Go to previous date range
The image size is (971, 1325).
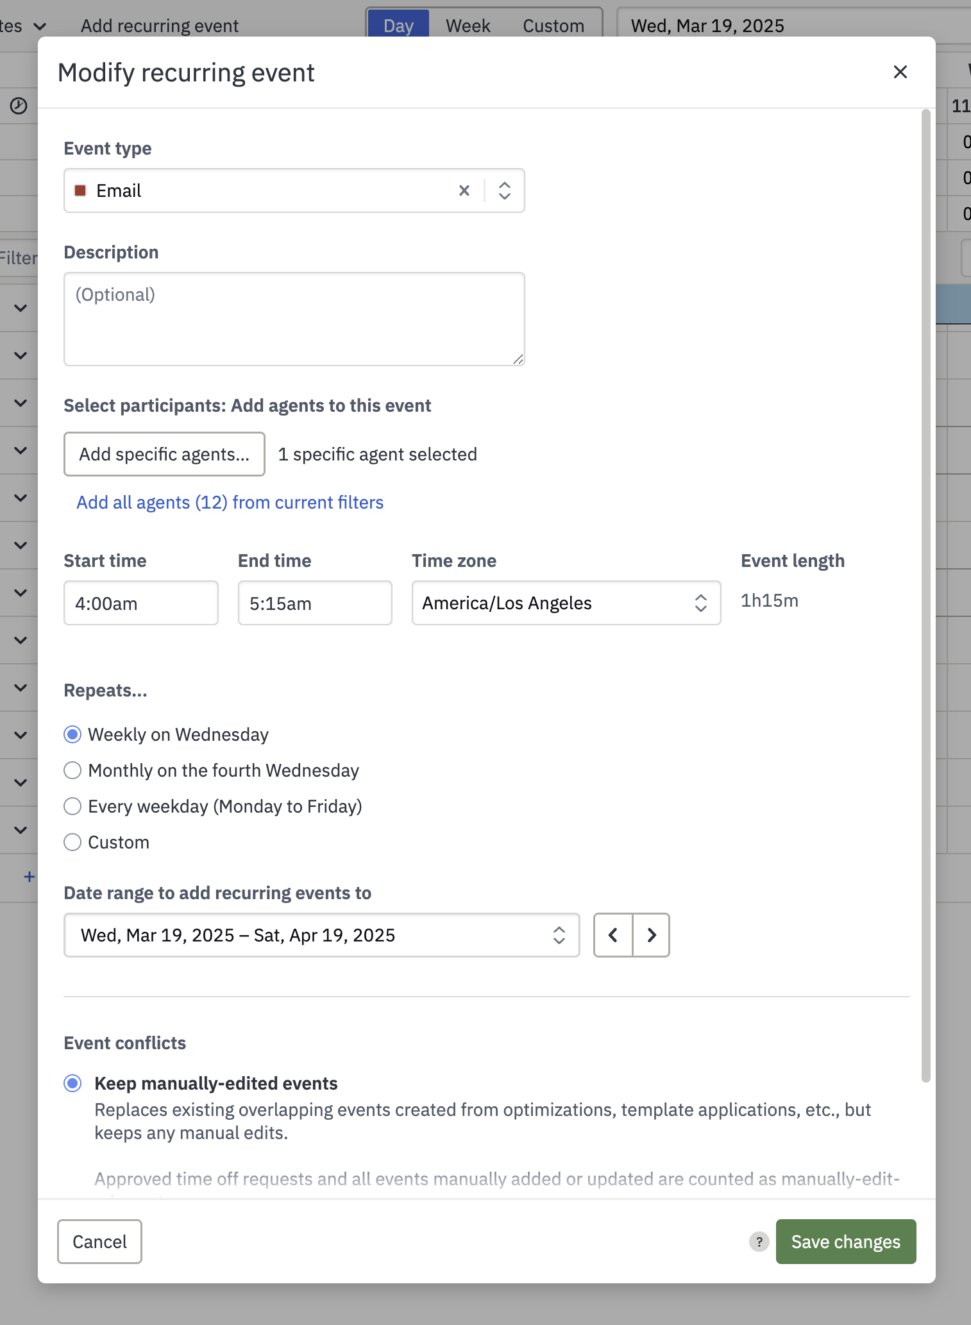click(613, 935)
